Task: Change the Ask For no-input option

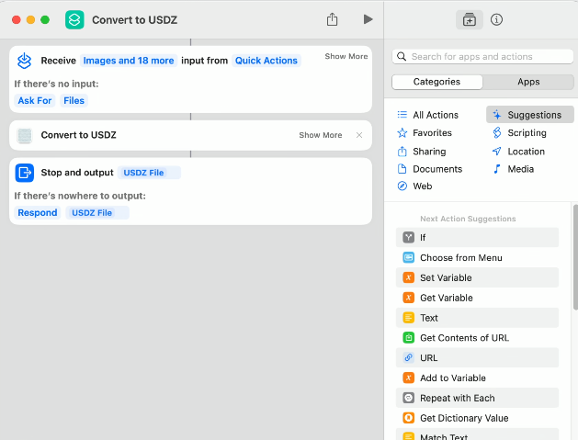Action: (x=35, y=101)
